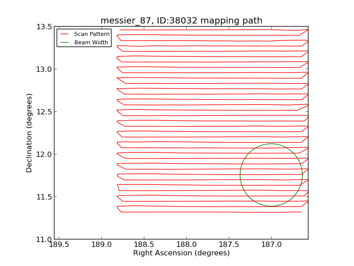Click the 'Declination (degrees)' axis label
Image resolution: width=354 pixels, height=266 pixels.
(x=29, y=133)
